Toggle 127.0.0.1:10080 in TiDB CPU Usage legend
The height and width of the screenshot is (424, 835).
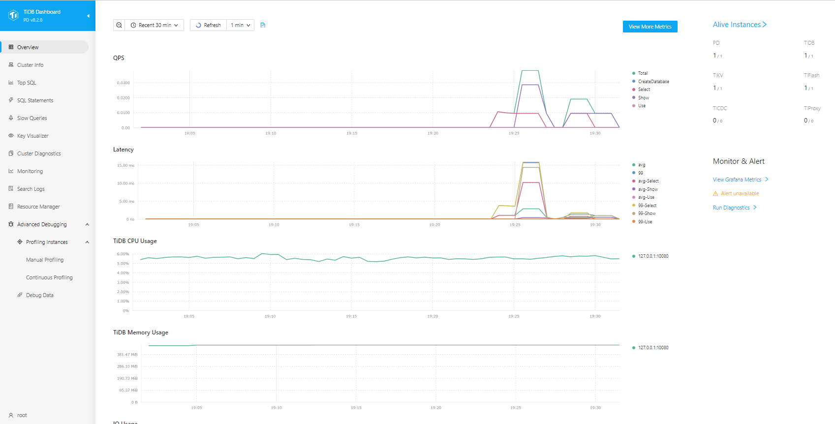(650, 256)
